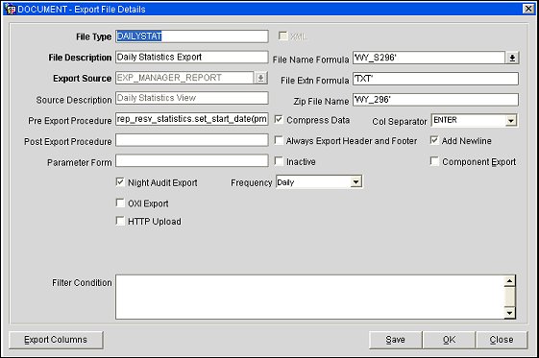Click the Export Columns button
539x358 pixels.
tap(56, 340)
